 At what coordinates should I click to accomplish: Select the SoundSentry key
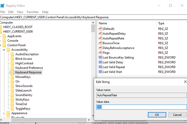(x=24, y=95)
